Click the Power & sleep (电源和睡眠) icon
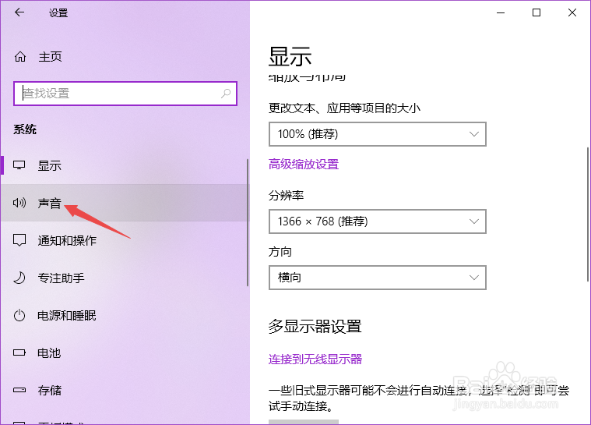The image size is (591, 425). (x=20, y=316)
